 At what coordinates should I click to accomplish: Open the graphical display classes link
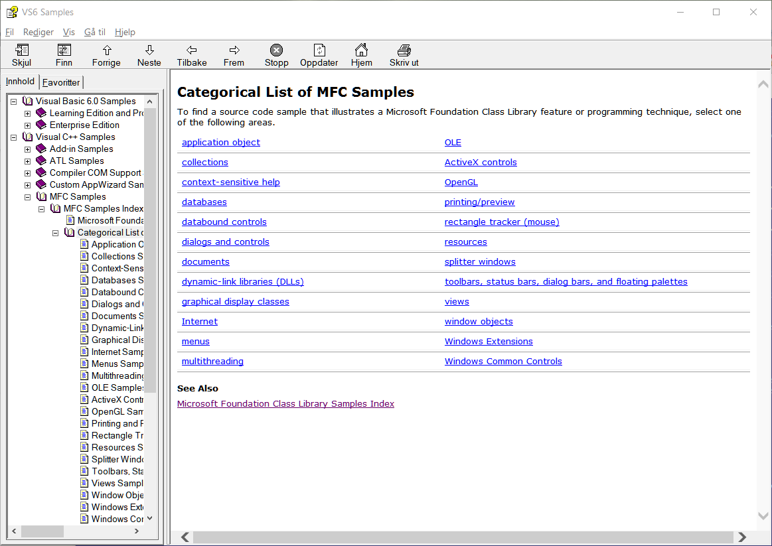[236, 302]
